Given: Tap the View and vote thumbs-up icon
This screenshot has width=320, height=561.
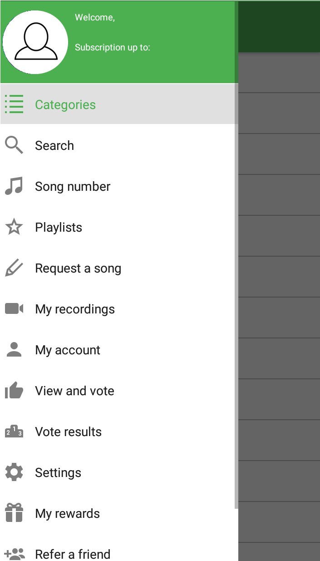Looking at the screenshot, I should [14, 391].
